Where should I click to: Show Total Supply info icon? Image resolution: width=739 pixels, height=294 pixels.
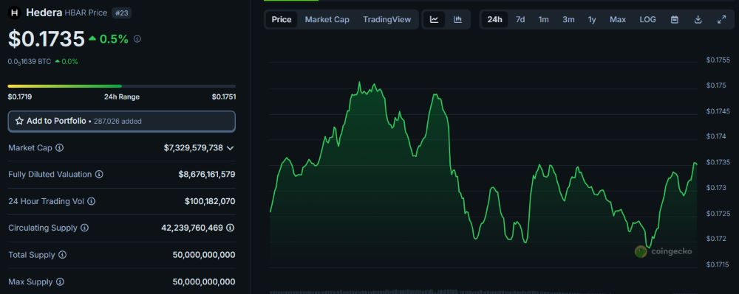62,255
